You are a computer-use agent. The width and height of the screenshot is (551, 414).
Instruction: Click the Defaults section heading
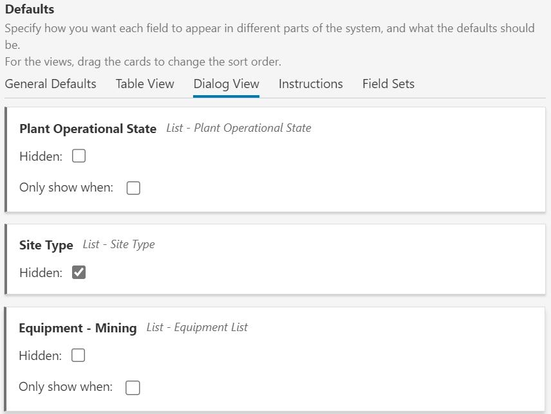click(30, 10)
